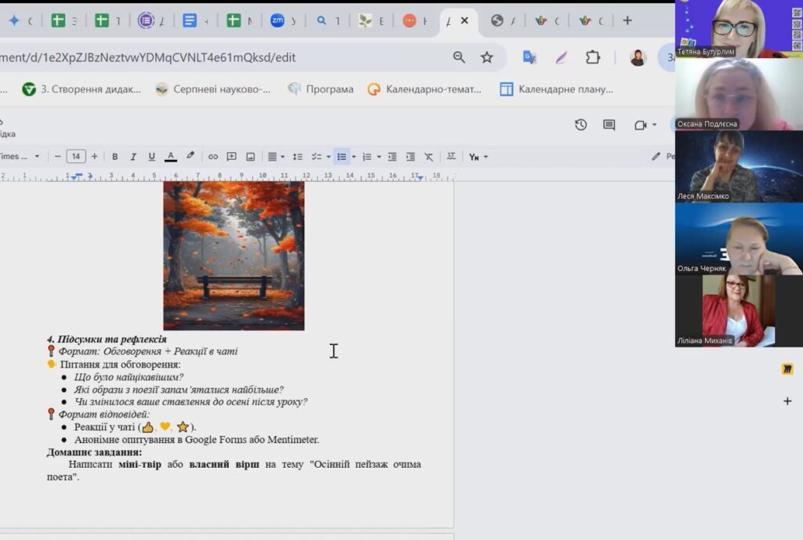Open the video call camera dropdown
803x540 pixels.
tap(645, 125)
